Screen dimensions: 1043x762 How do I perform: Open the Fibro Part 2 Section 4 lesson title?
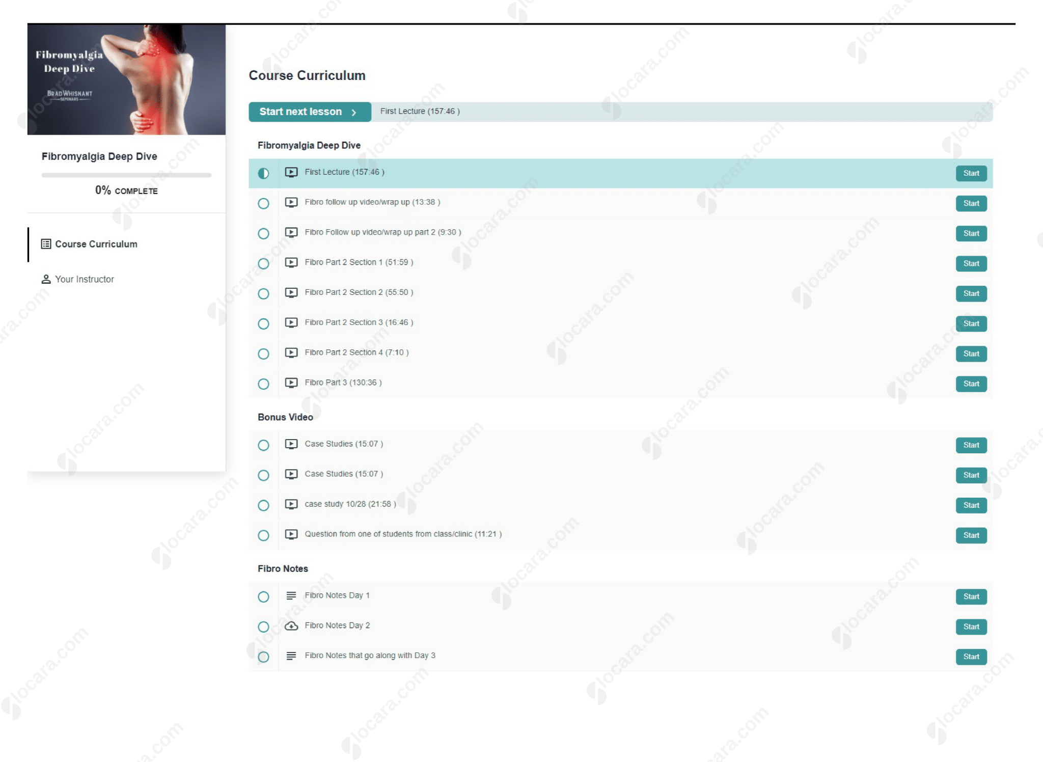pyautogui.click(x=356, y=352)
